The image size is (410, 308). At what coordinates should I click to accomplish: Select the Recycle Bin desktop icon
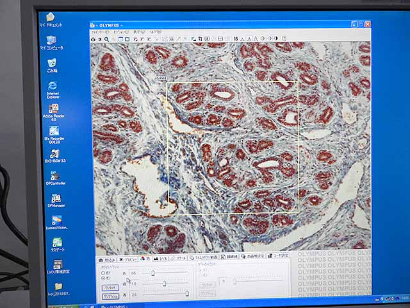[52, 65]
